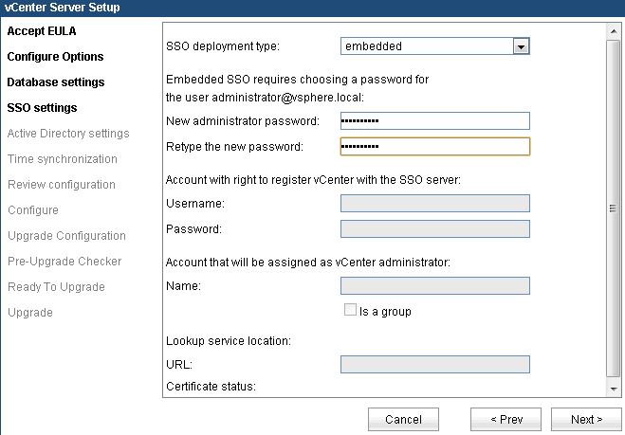The width and height of the screenshot is (625, 435).
Task: Return to the Database settings step
Action: click(56, 82)
